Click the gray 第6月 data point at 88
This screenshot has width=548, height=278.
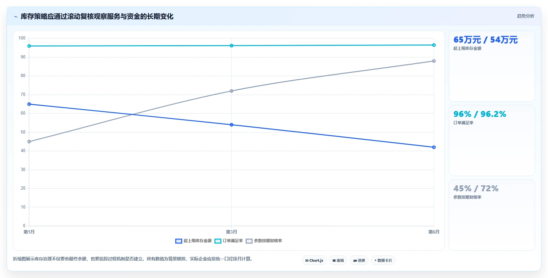point(434,61)
